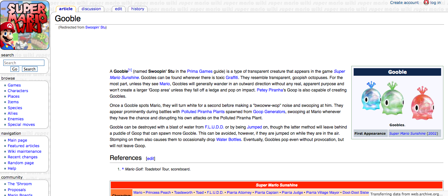Go to Proposals in community section
This screenshot has height=196, width=448.
click(17, 190)
